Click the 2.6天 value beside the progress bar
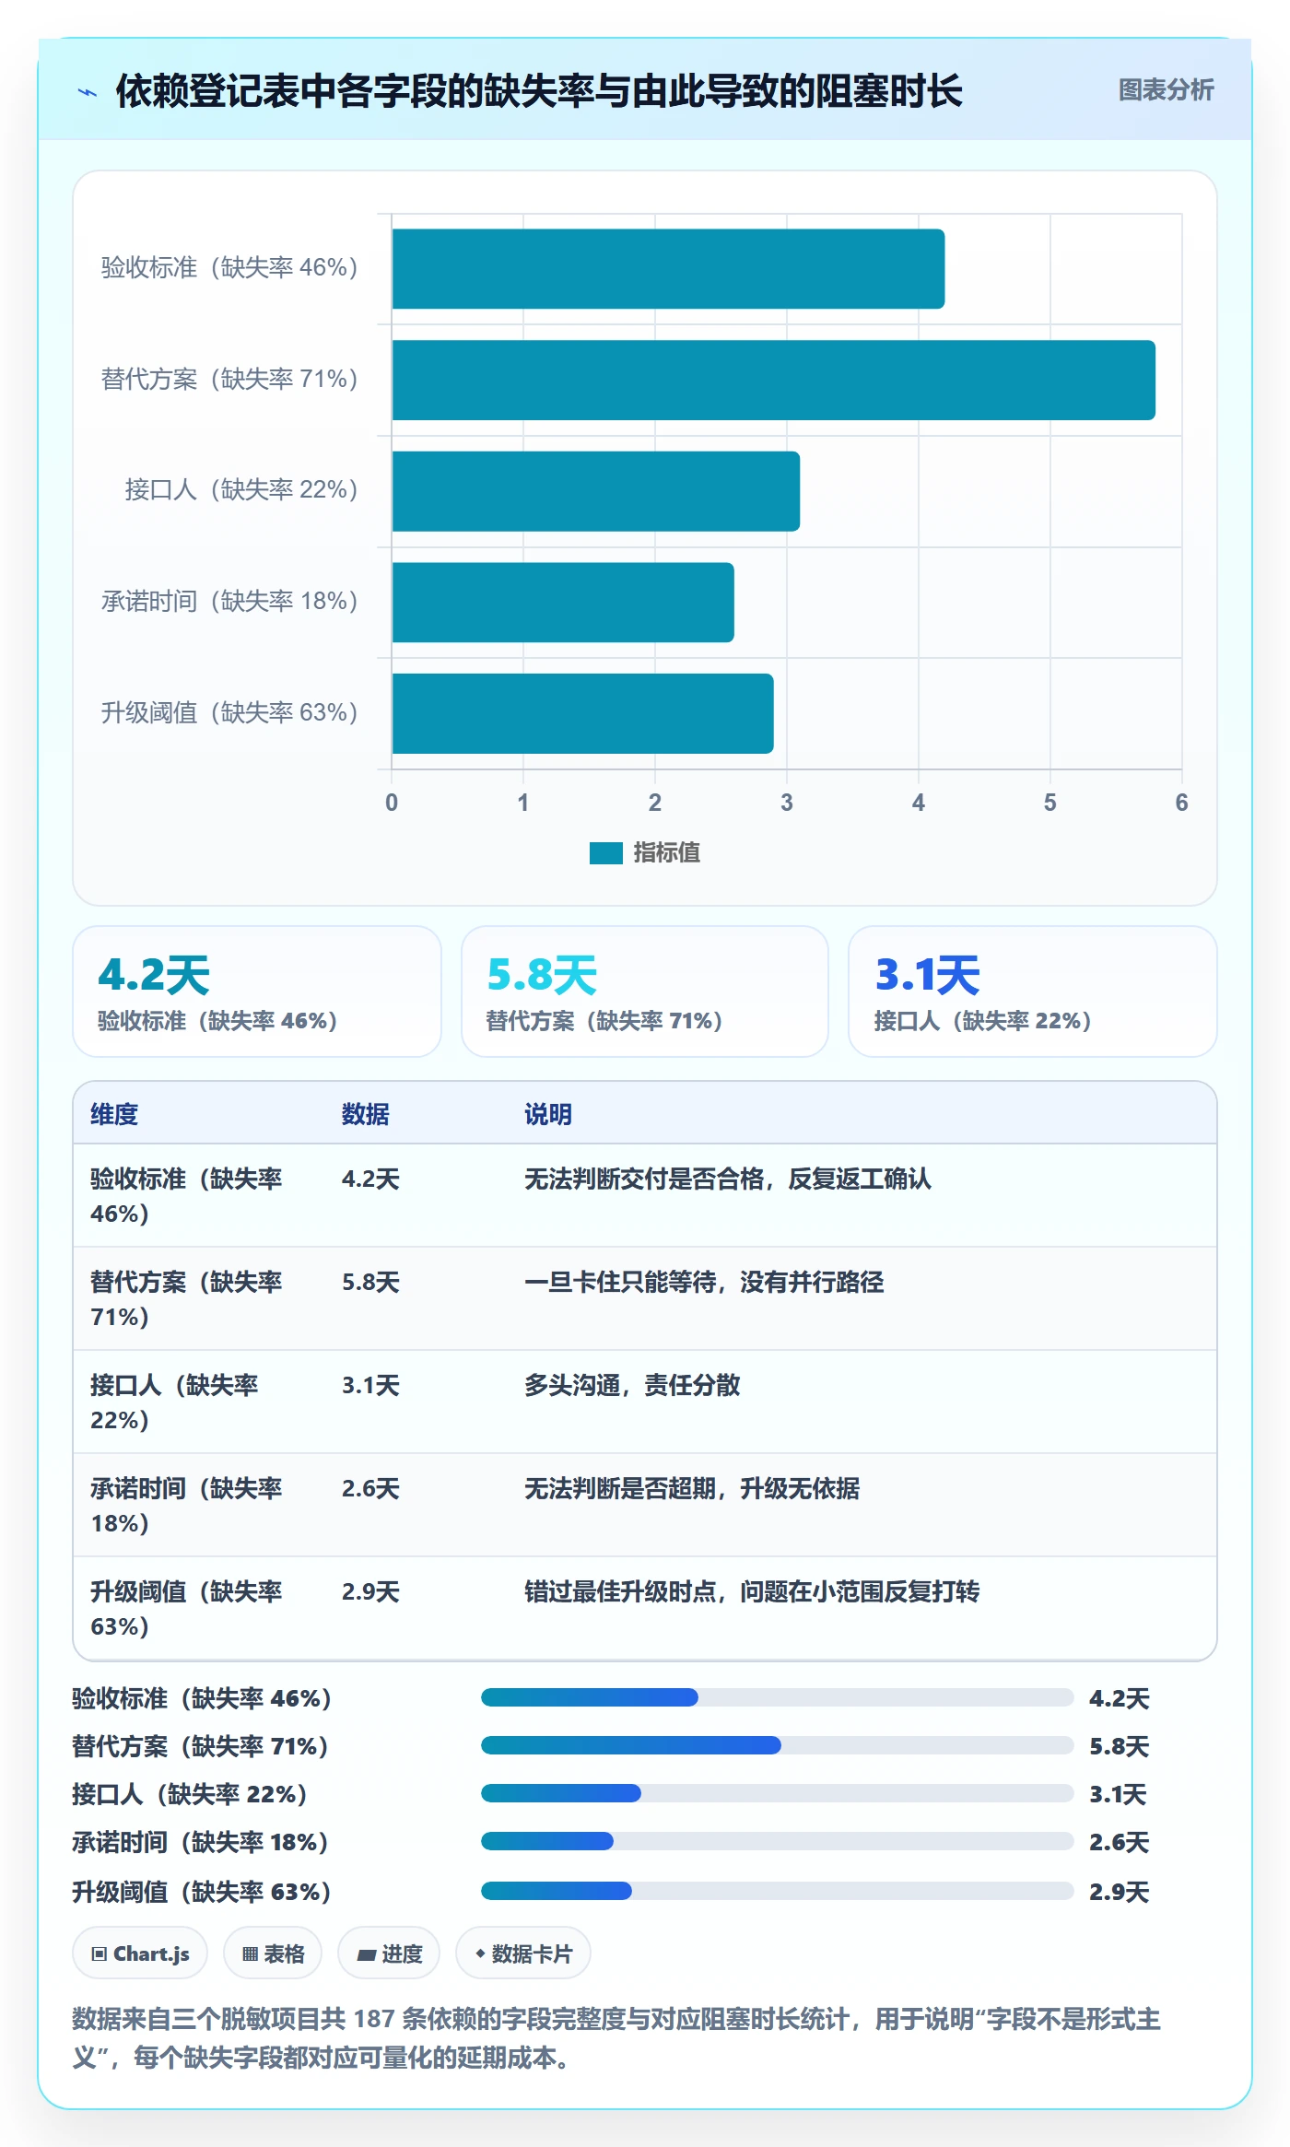Screen dimensions: 1290x2147 [1119, 1842]
